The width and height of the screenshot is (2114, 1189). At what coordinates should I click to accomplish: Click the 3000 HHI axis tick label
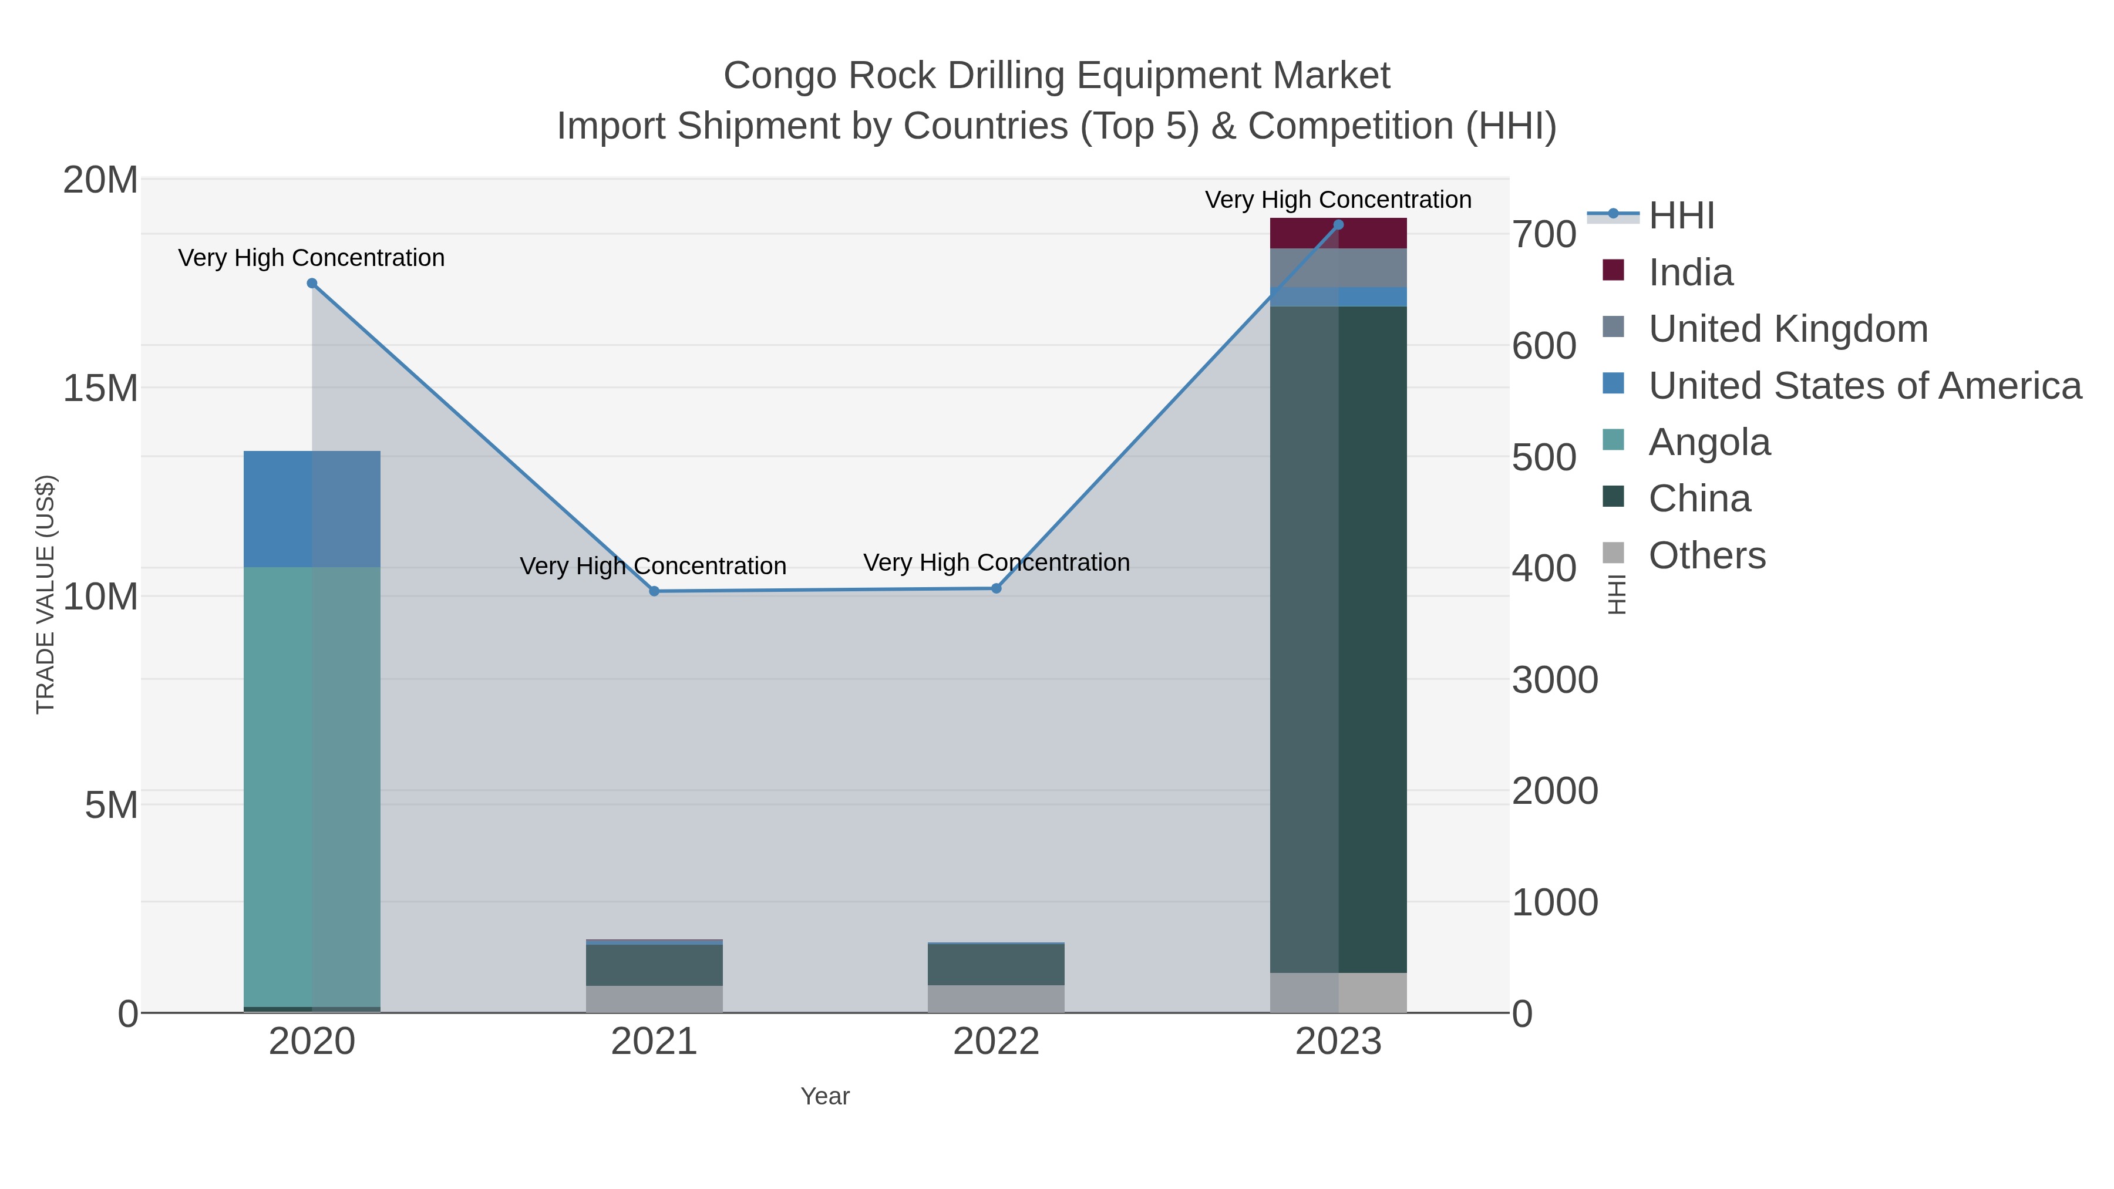click(x=1555, y=681)
